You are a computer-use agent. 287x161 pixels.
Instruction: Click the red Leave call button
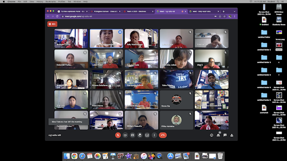[163, 135]
